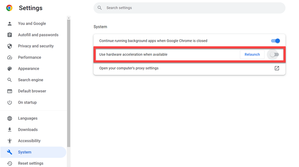Screen dimensions: 299x167
Task: Disable continue running background apps toggle
Action: (275, 41)
